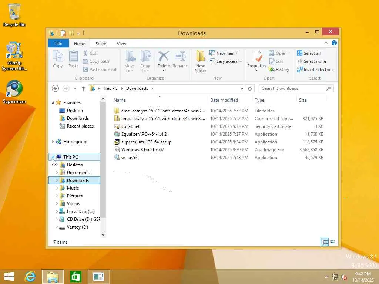This screenshot has height=284, width=379.
Task: Sort by the Type column header
Action: [x=274, y=100]
